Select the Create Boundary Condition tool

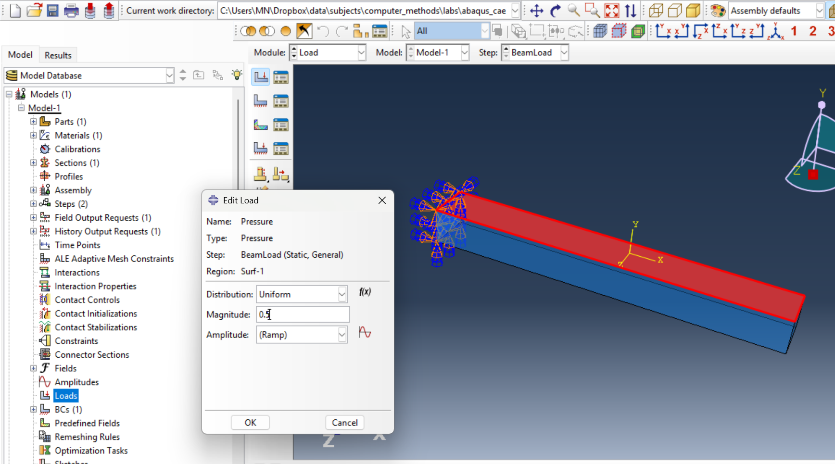tap(261, 101)
